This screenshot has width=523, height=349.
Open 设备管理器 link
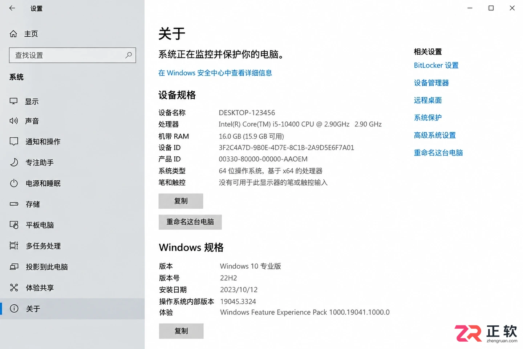click(x=431, y=83)
